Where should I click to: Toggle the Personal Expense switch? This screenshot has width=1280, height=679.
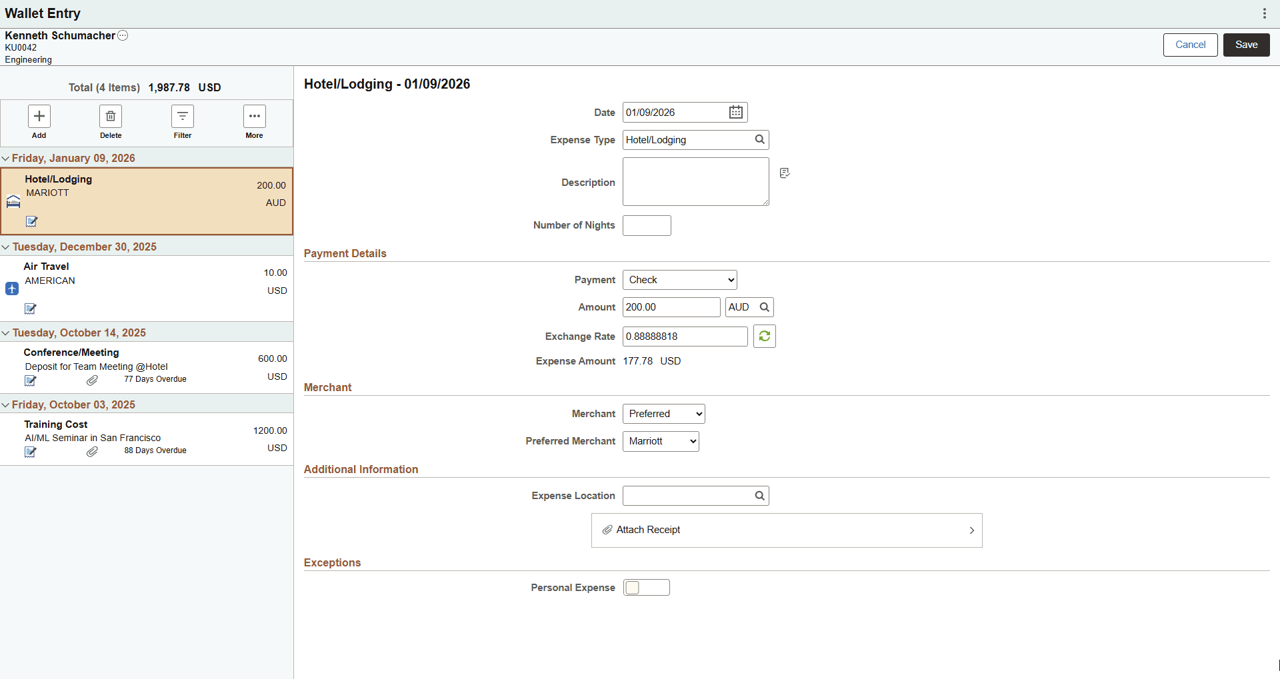(646, 587)
